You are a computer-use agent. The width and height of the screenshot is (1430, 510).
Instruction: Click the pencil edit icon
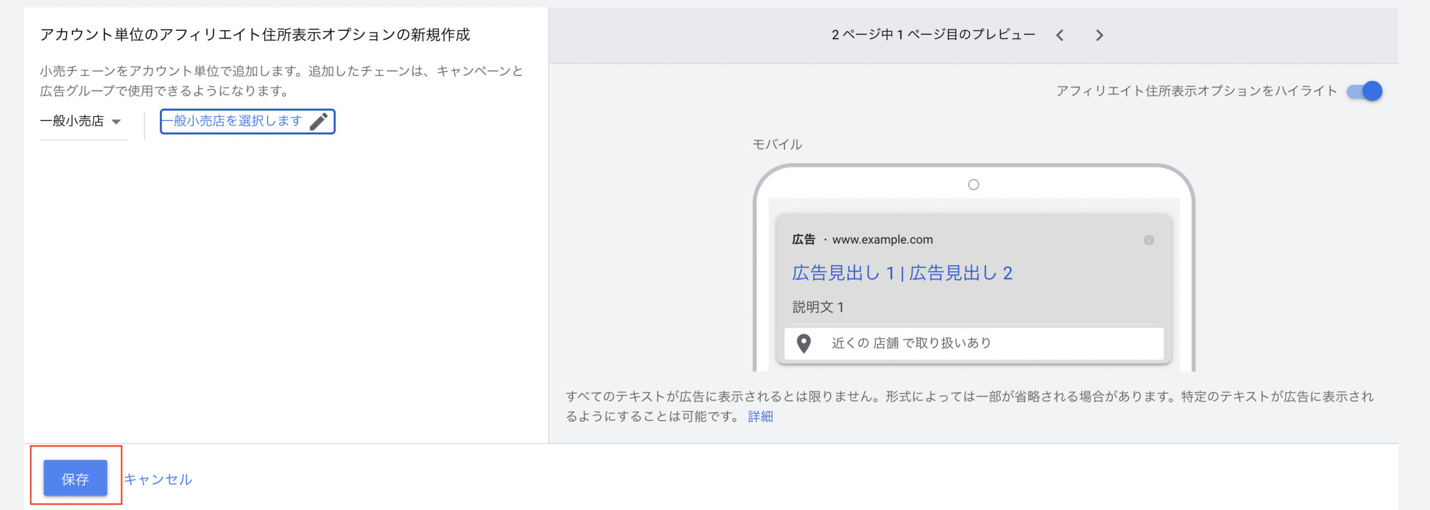pos(318,122)
